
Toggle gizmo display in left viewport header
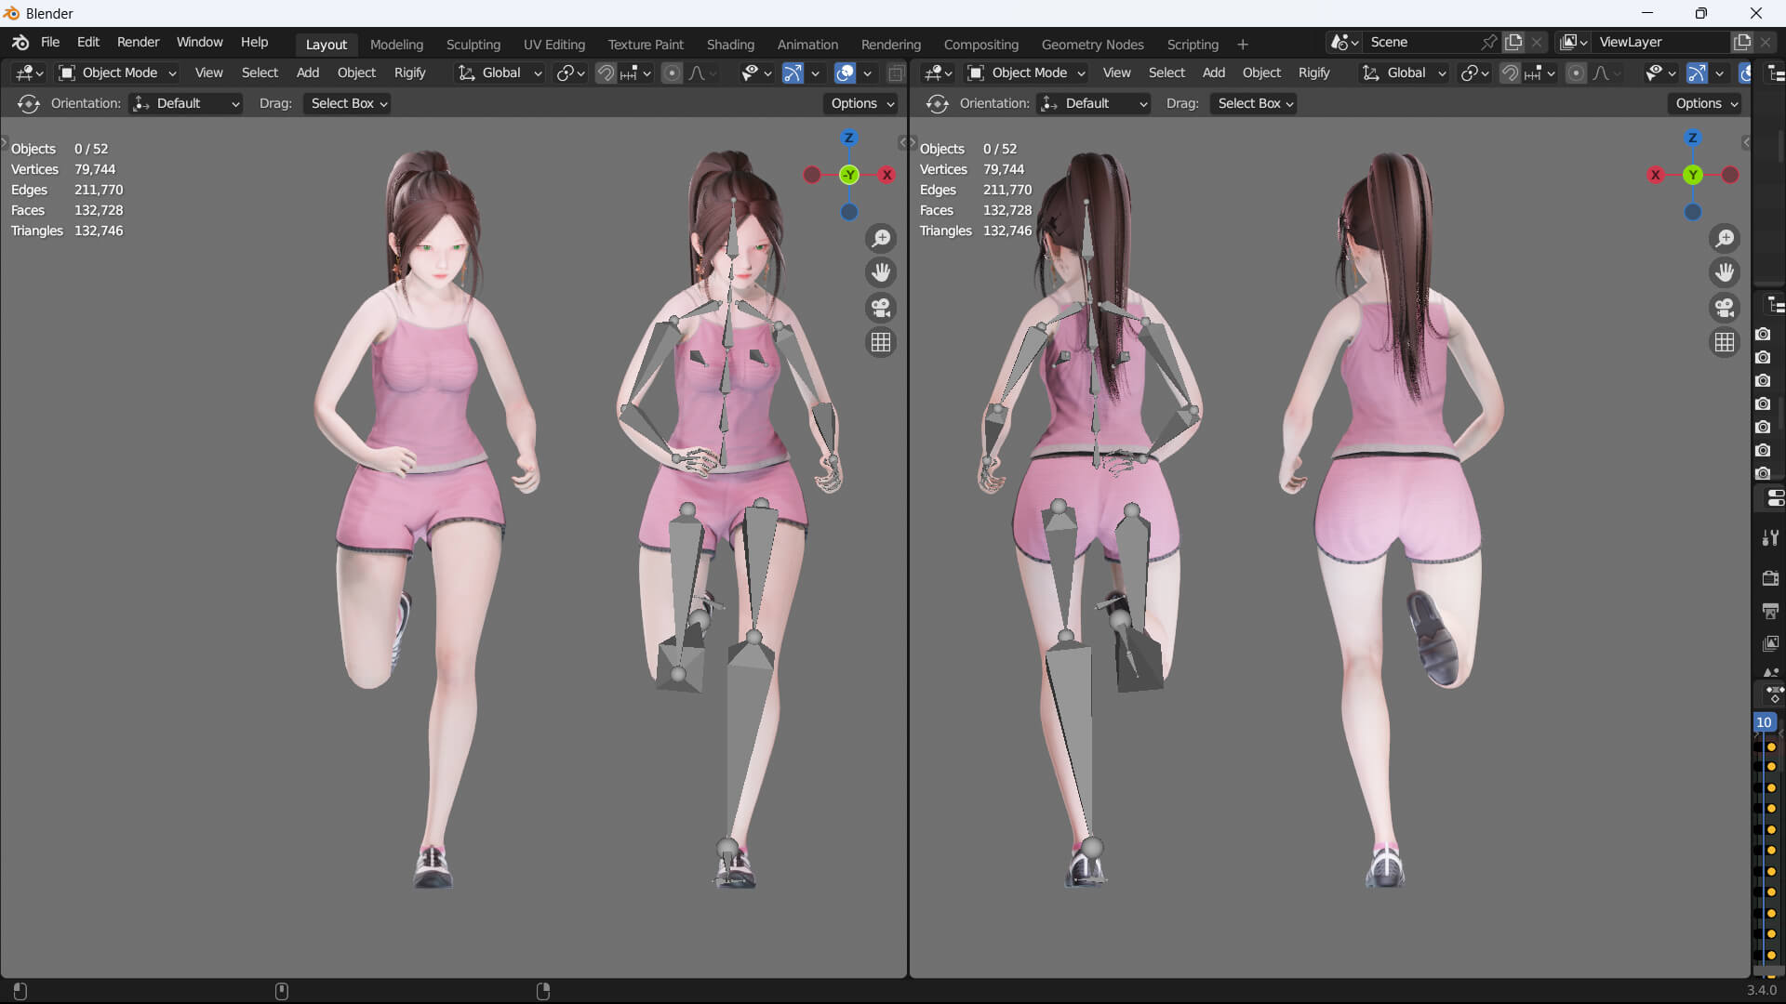coord(793,73)
